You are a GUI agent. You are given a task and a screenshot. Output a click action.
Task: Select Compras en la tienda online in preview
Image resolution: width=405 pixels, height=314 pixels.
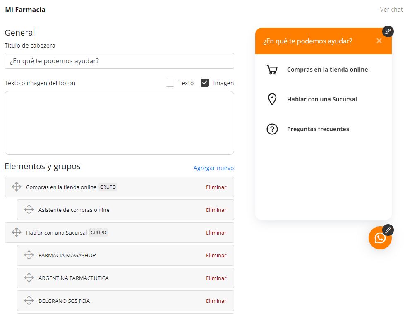click(x=327, y=70)
